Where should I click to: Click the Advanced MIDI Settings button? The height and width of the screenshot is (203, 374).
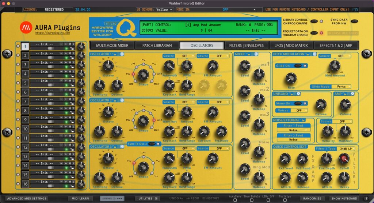[26, 198]
